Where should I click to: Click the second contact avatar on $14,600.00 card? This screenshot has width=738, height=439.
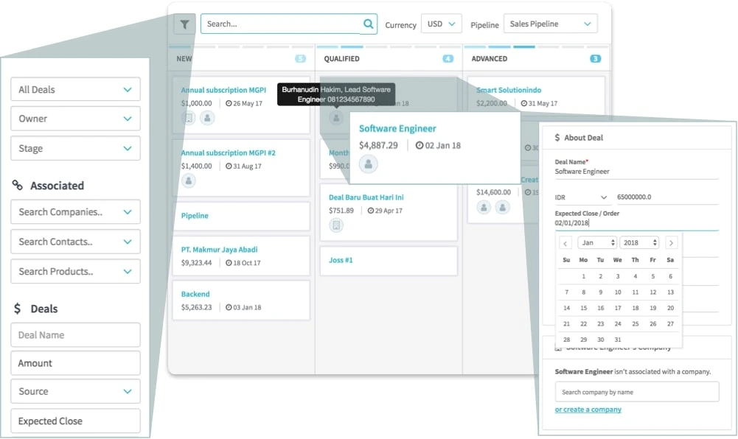click(x=502, y=207)
